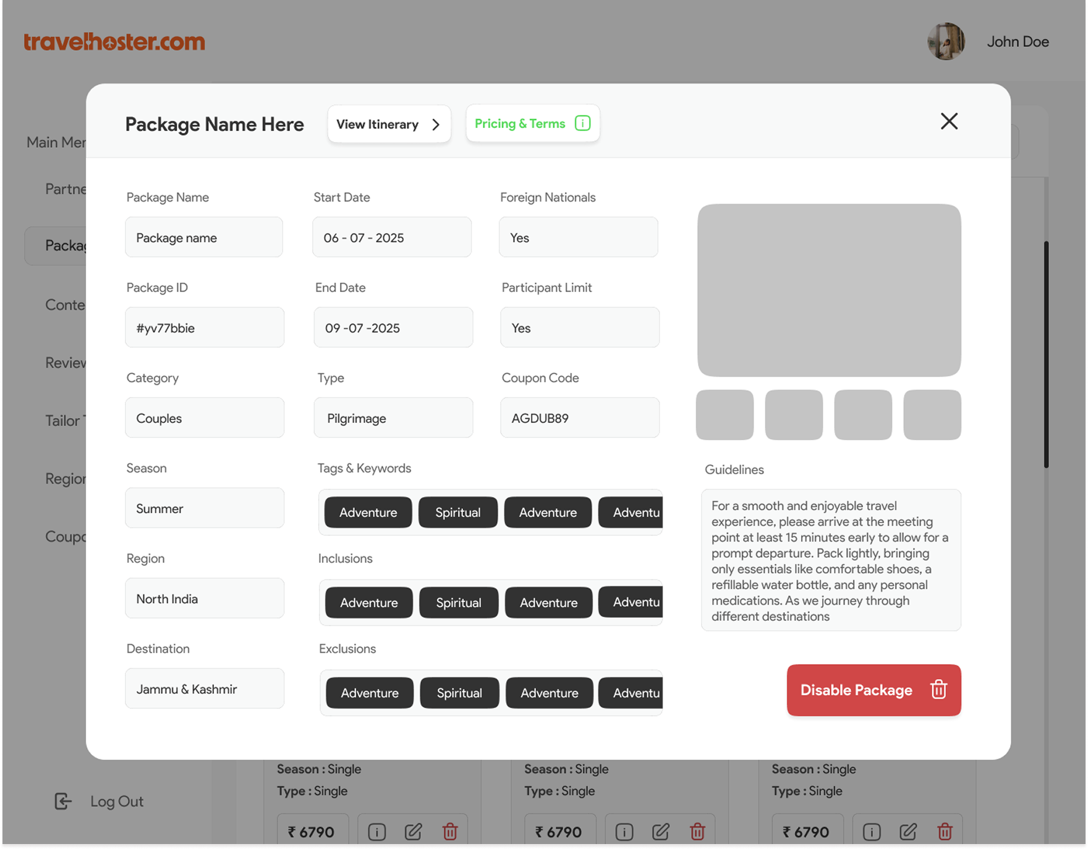The height and width of the screenshot is (849, 1088).
Task: Open John Doe profile avatar
Action: point(946,41)
